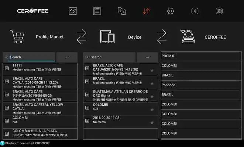Focus the Device search field

pos(109,57)
